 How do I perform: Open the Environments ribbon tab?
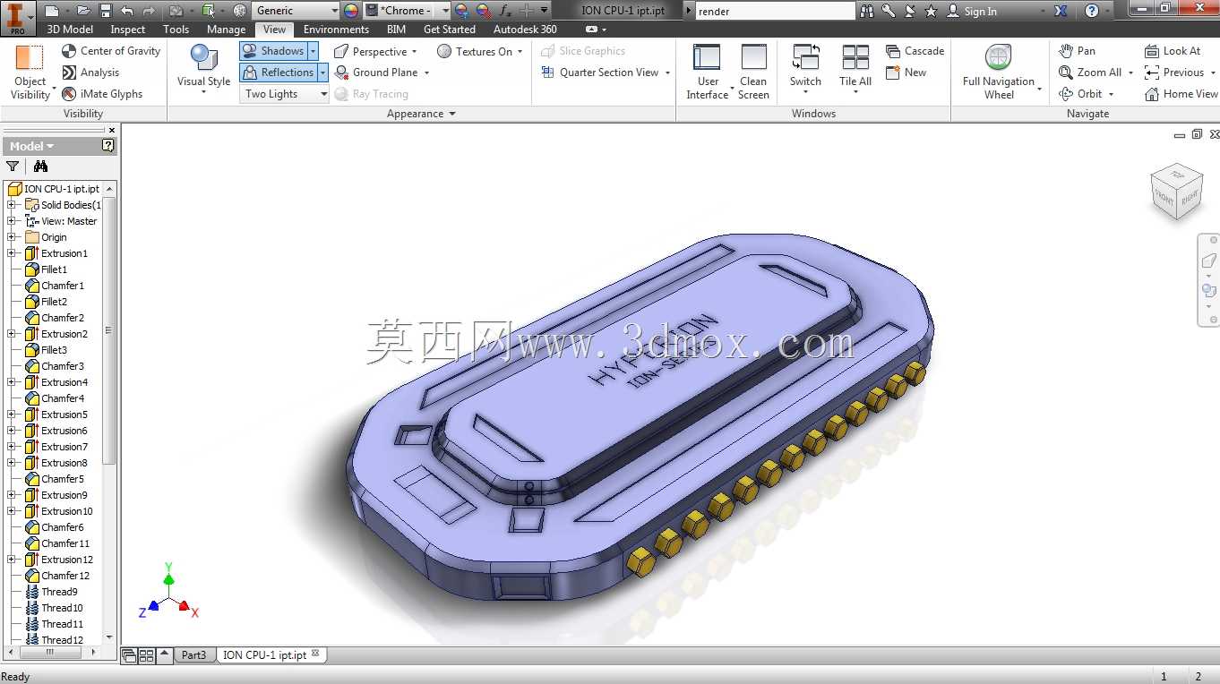pyautogui.click(x=336, y=30)
